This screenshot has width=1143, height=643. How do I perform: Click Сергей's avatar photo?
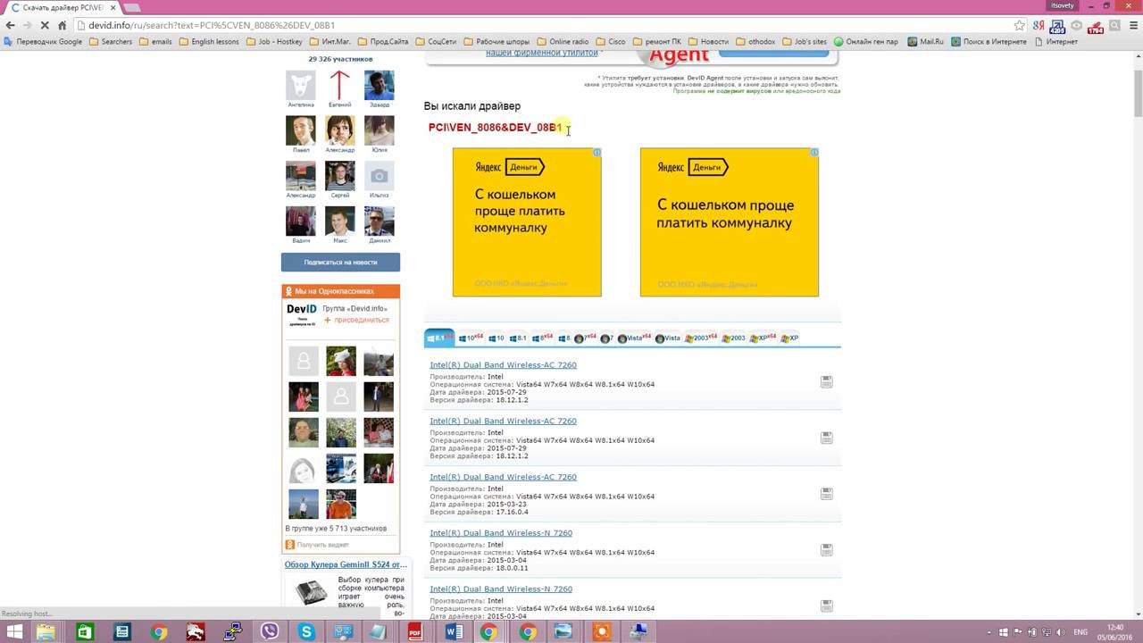339,176
